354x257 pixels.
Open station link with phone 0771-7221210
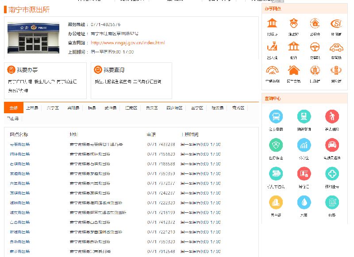[x=20, y=232]
